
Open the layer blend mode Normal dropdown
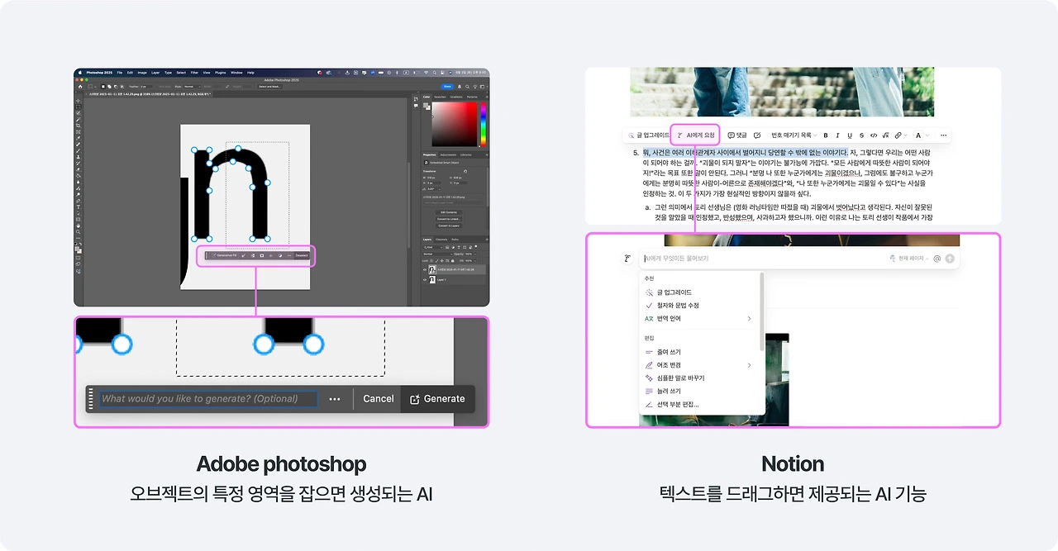437,254
